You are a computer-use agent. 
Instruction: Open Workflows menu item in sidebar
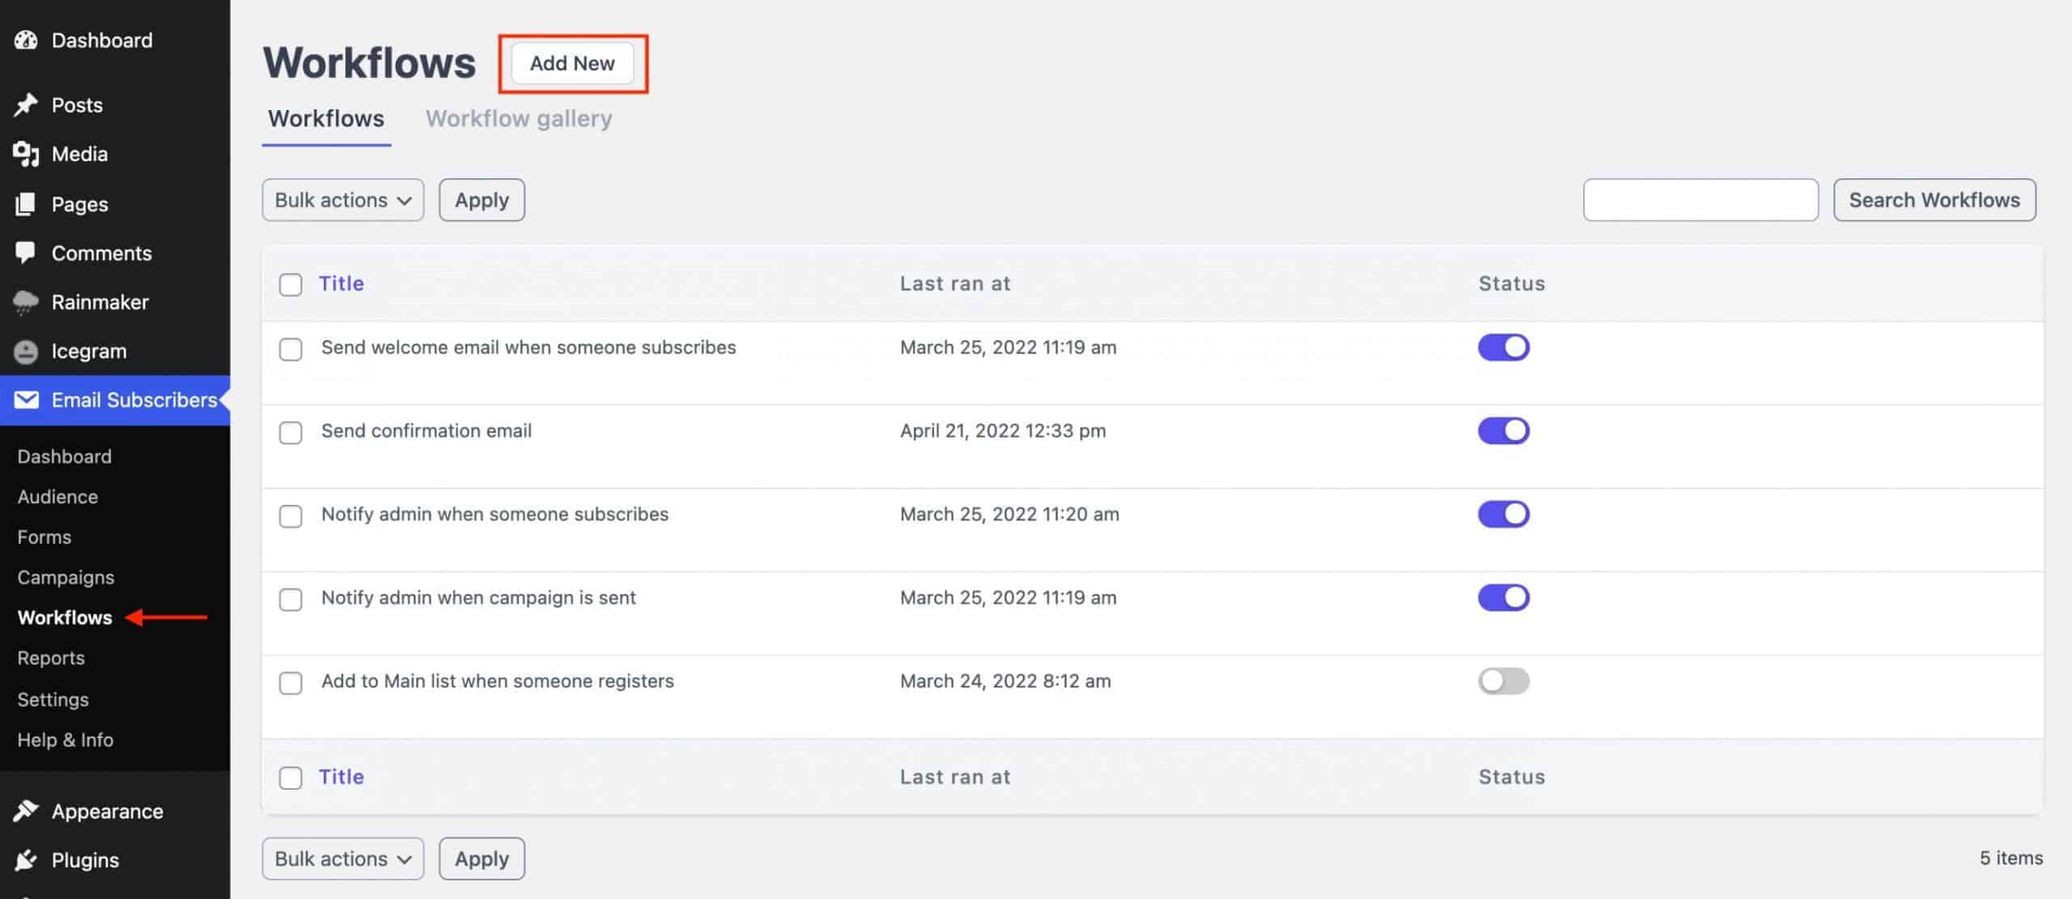click(x=63, y=617)
